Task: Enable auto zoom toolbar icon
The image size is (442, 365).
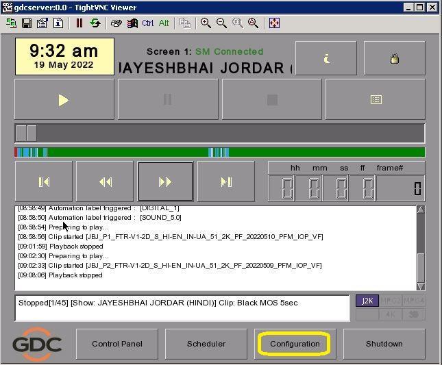Action: pos(253,23)
